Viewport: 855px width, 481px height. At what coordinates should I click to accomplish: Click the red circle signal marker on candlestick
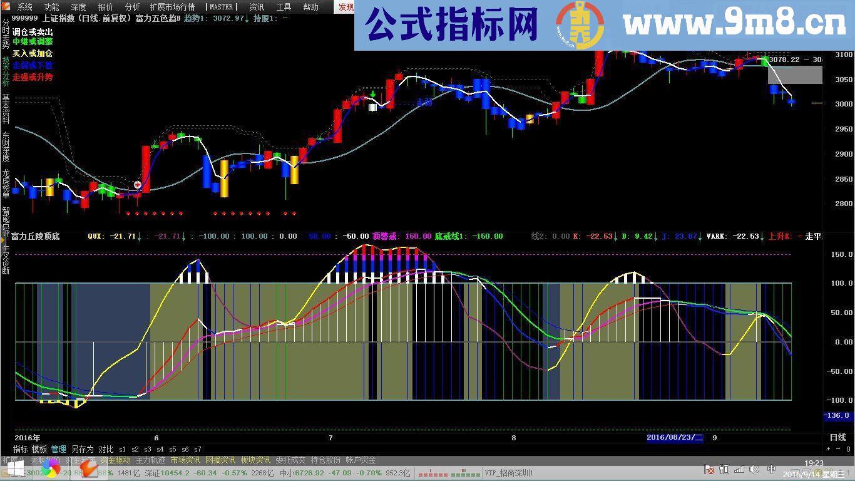tap(138, 185)
